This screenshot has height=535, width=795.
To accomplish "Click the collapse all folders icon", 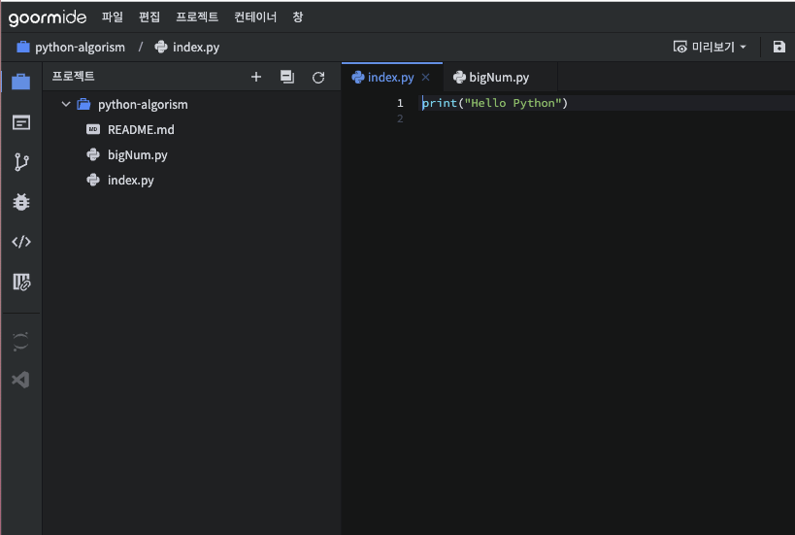I will pos(287,77).
